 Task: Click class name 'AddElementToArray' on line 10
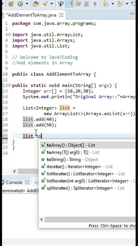(68, 74)
